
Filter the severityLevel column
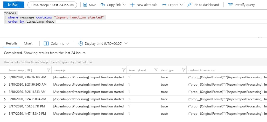pos(156,70)
